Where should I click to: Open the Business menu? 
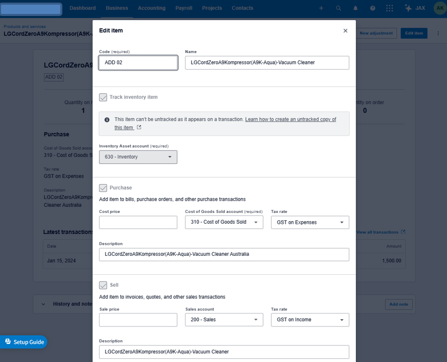coord(117,8)
